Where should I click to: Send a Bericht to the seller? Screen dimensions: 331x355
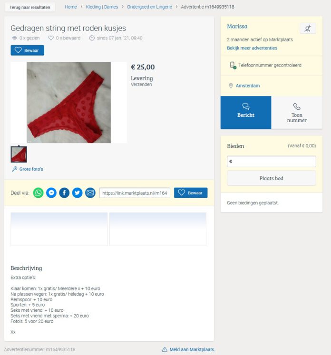click(246, 113)
